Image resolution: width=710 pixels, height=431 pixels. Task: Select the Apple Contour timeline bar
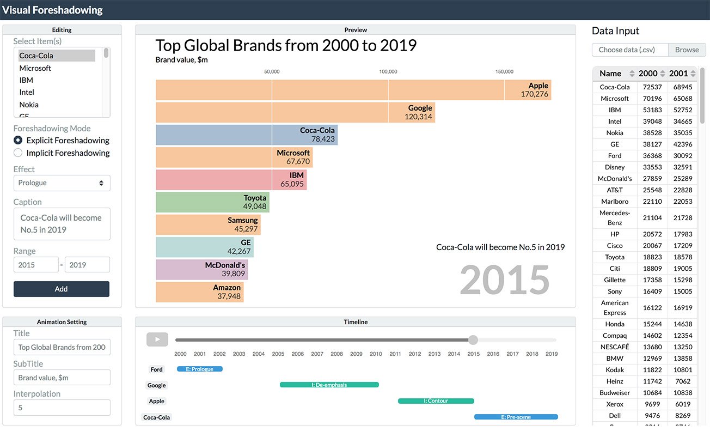pyautogui.click(x=436, y=401)
